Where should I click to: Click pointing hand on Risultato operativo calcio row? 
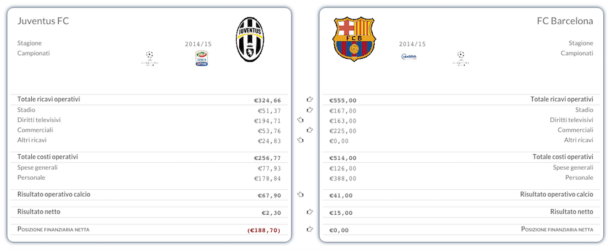click(300, 195)
